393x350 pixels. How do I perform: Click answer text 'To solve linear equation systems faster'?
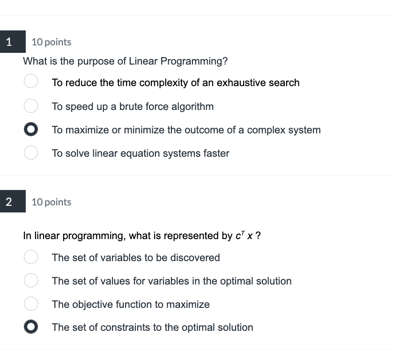click(141, 153)
